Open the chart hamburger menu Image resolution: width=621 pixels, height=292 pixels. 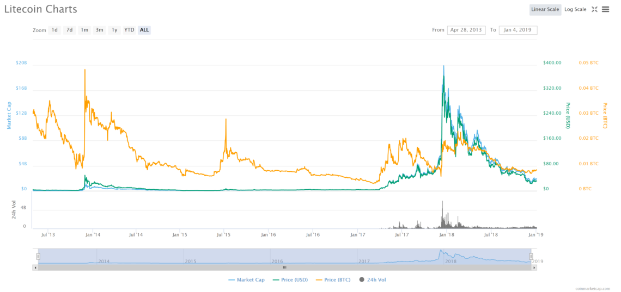tap(606, 9)
